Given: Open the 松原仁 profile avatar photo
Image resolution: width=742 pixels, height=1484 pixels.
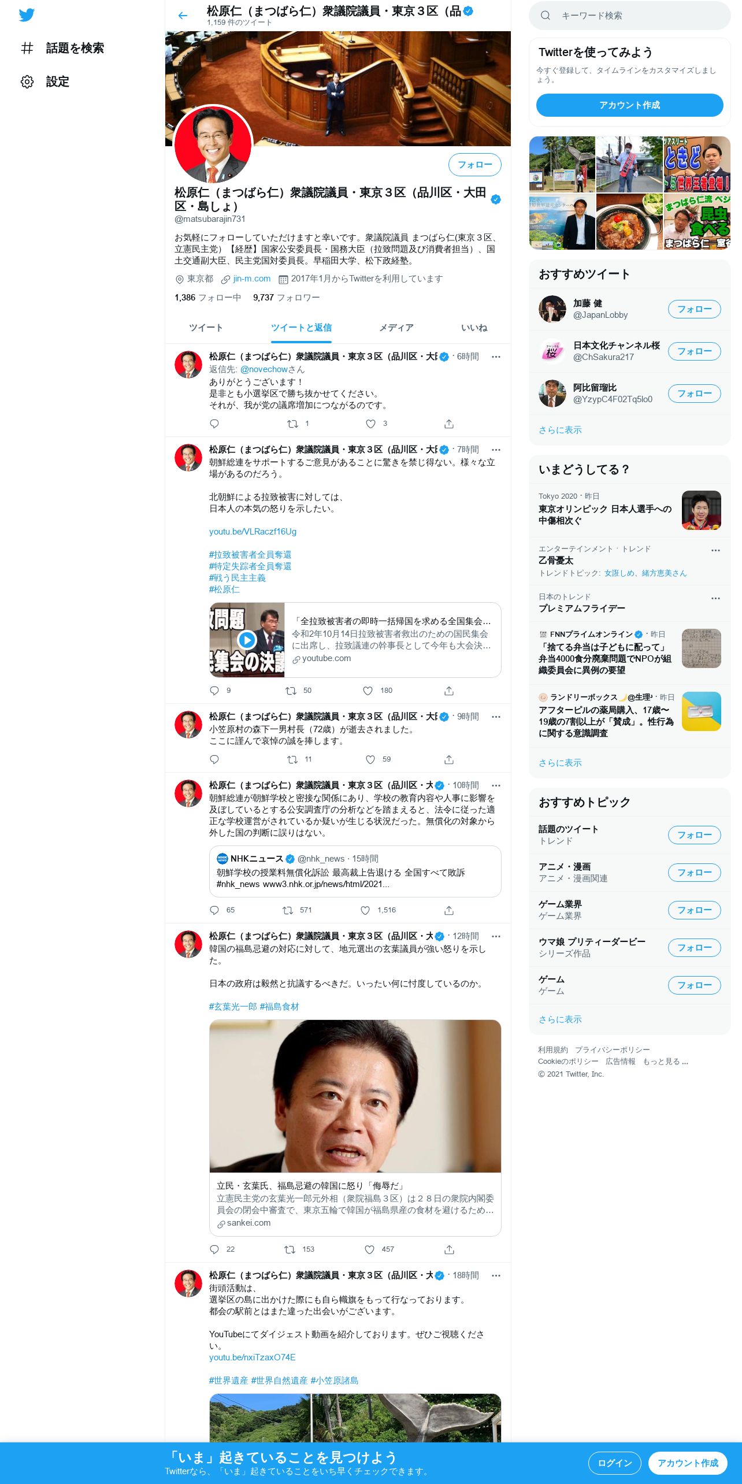Looking at the screenshot, I should (x=213, y=144).
